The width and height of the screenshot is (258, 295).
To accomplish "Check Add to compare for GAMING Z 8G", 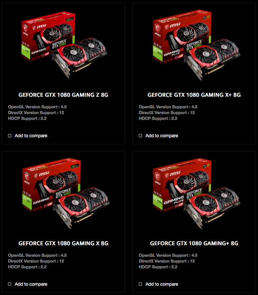I will click(10, 136).
